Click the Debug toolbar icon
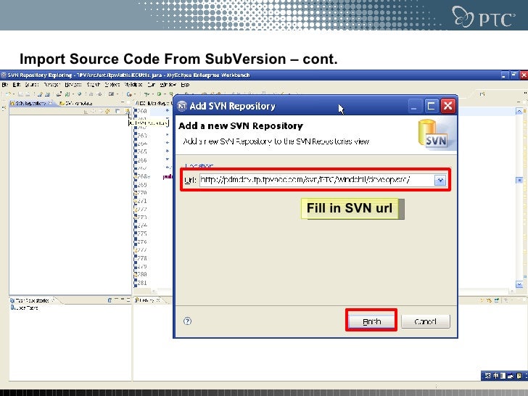The height and width of the screenshot is (396, 528). tap(147, 94)
